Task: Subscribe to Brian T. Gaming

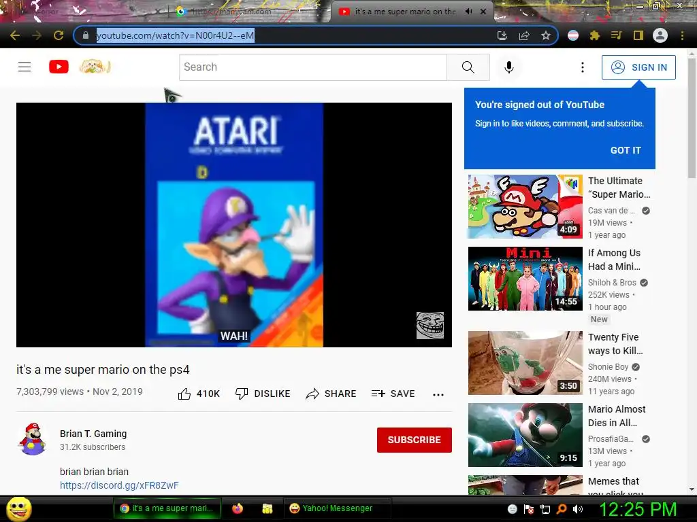Action: pos(415,440)
